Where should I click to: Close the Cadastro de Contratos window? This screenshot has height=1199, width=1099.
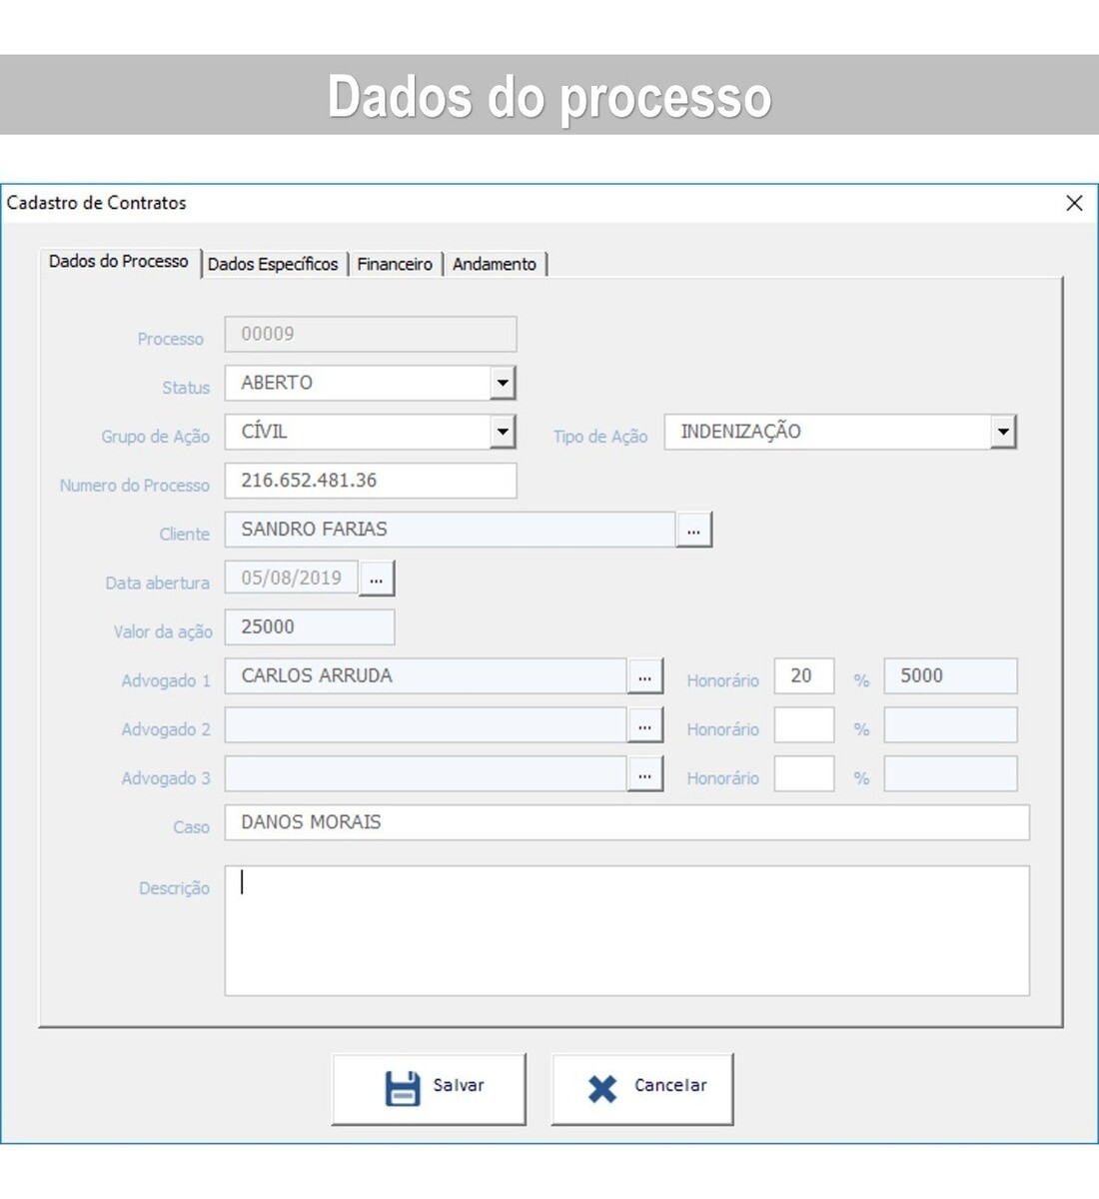(x=1074, y=203)
